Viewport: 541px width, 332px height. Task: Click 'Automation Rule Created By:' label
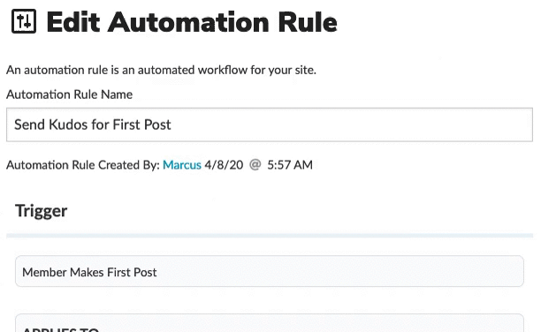click(x=83, y=165)
